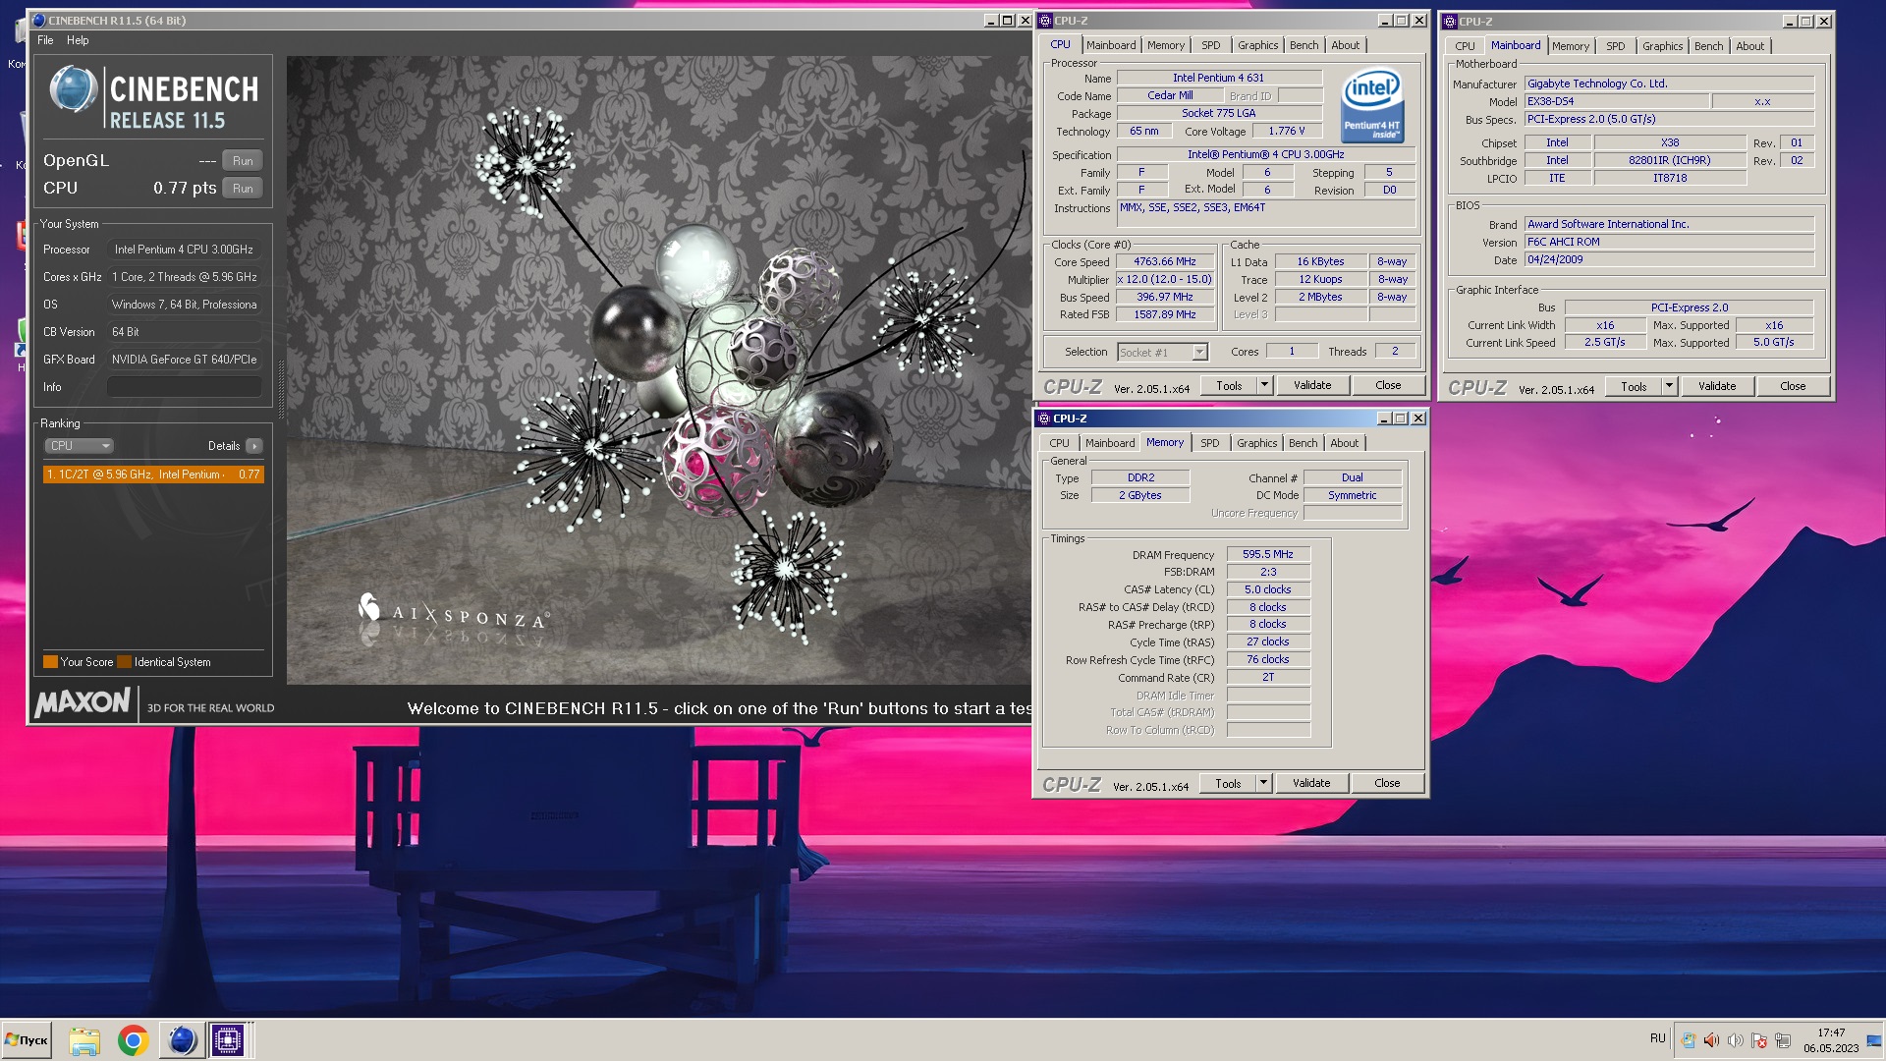
Task: Click Tools button in CPU tab window
Action: [1229, 386]
